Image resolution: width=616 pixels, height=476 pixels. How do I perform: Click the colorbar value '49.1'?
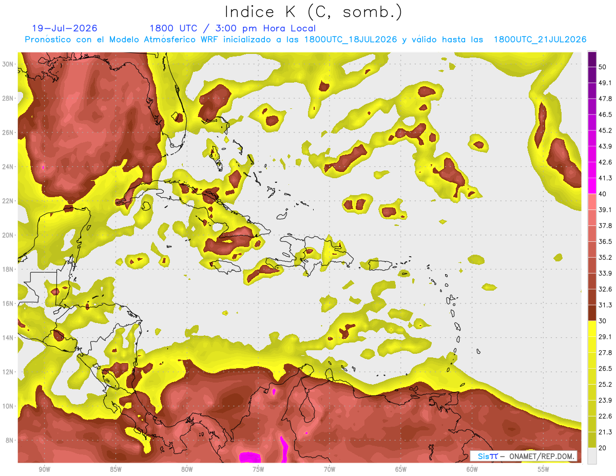[605, 83]
